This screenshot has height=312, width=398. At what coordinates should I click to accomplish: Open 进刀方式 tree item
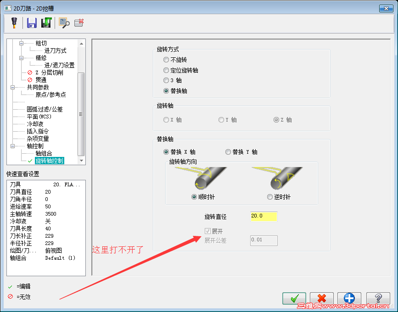55,51
